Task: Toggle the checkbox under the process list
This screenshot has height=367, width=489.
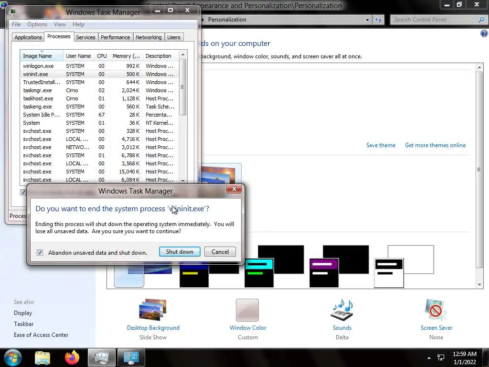Action: click(23, 192)
